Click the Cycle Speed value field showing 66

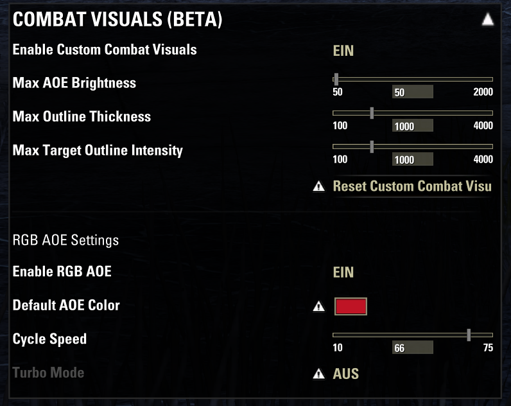click(412, 348)
